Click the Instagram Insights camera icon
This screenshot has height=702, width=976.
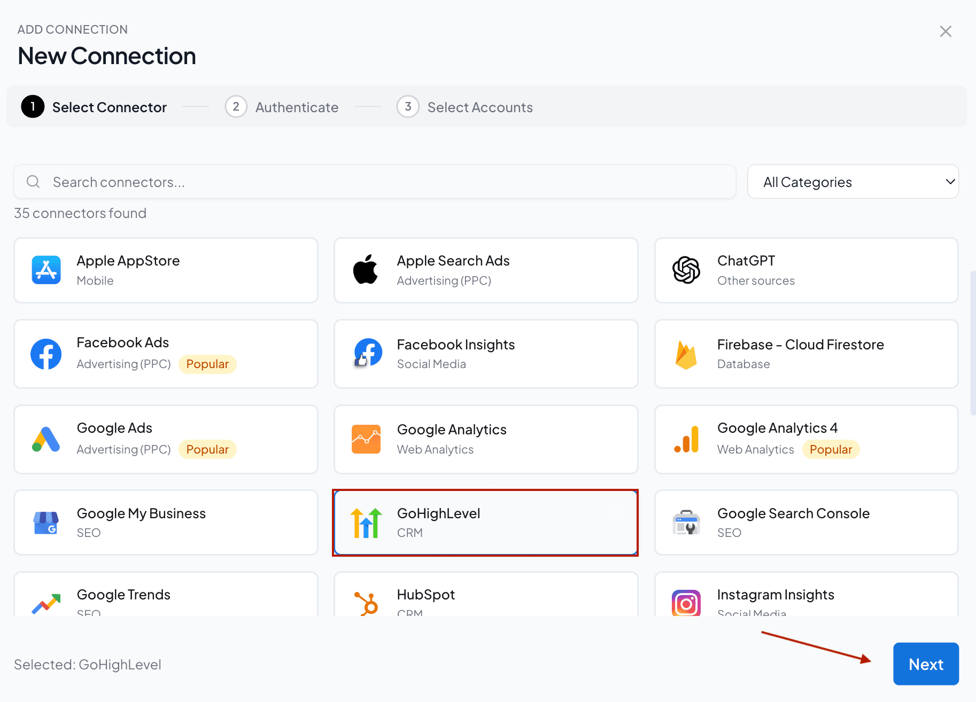coord(686,603)
